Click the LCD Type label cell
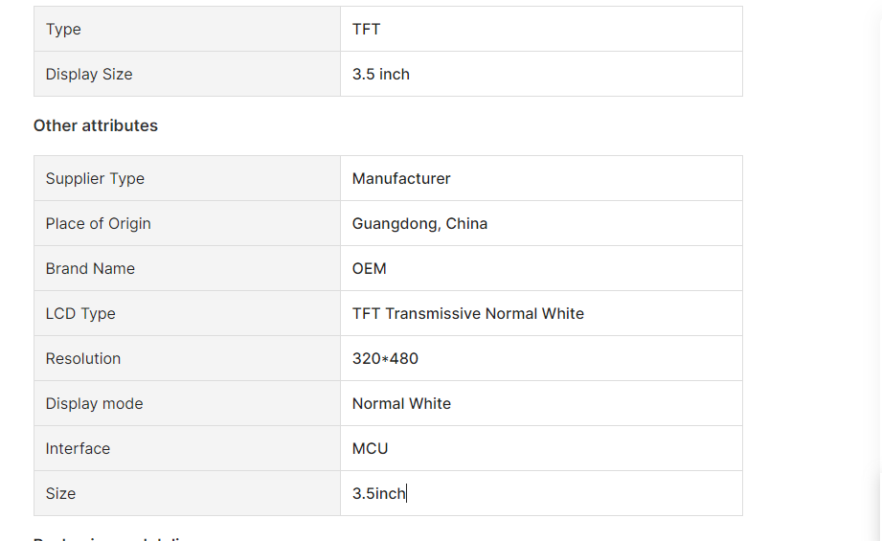The height and width of the screenshot is (541, 882). [x=80, y=314]
